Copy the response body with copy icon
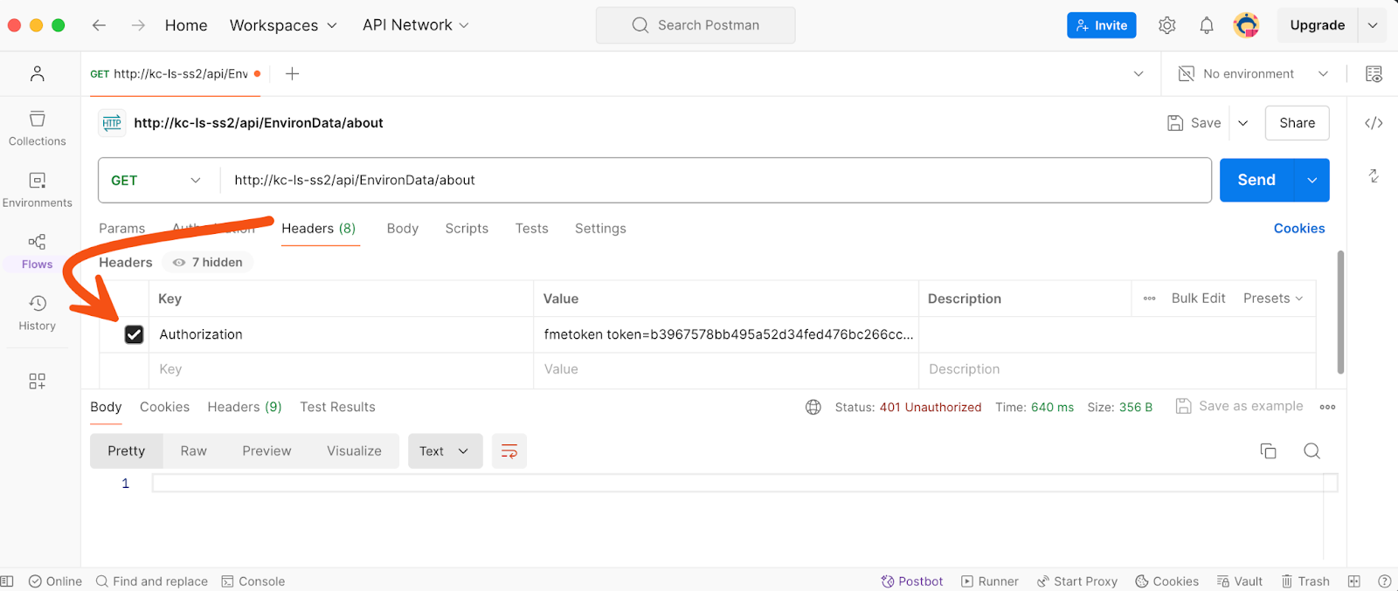The image size is (1398, 591). 1268,451
